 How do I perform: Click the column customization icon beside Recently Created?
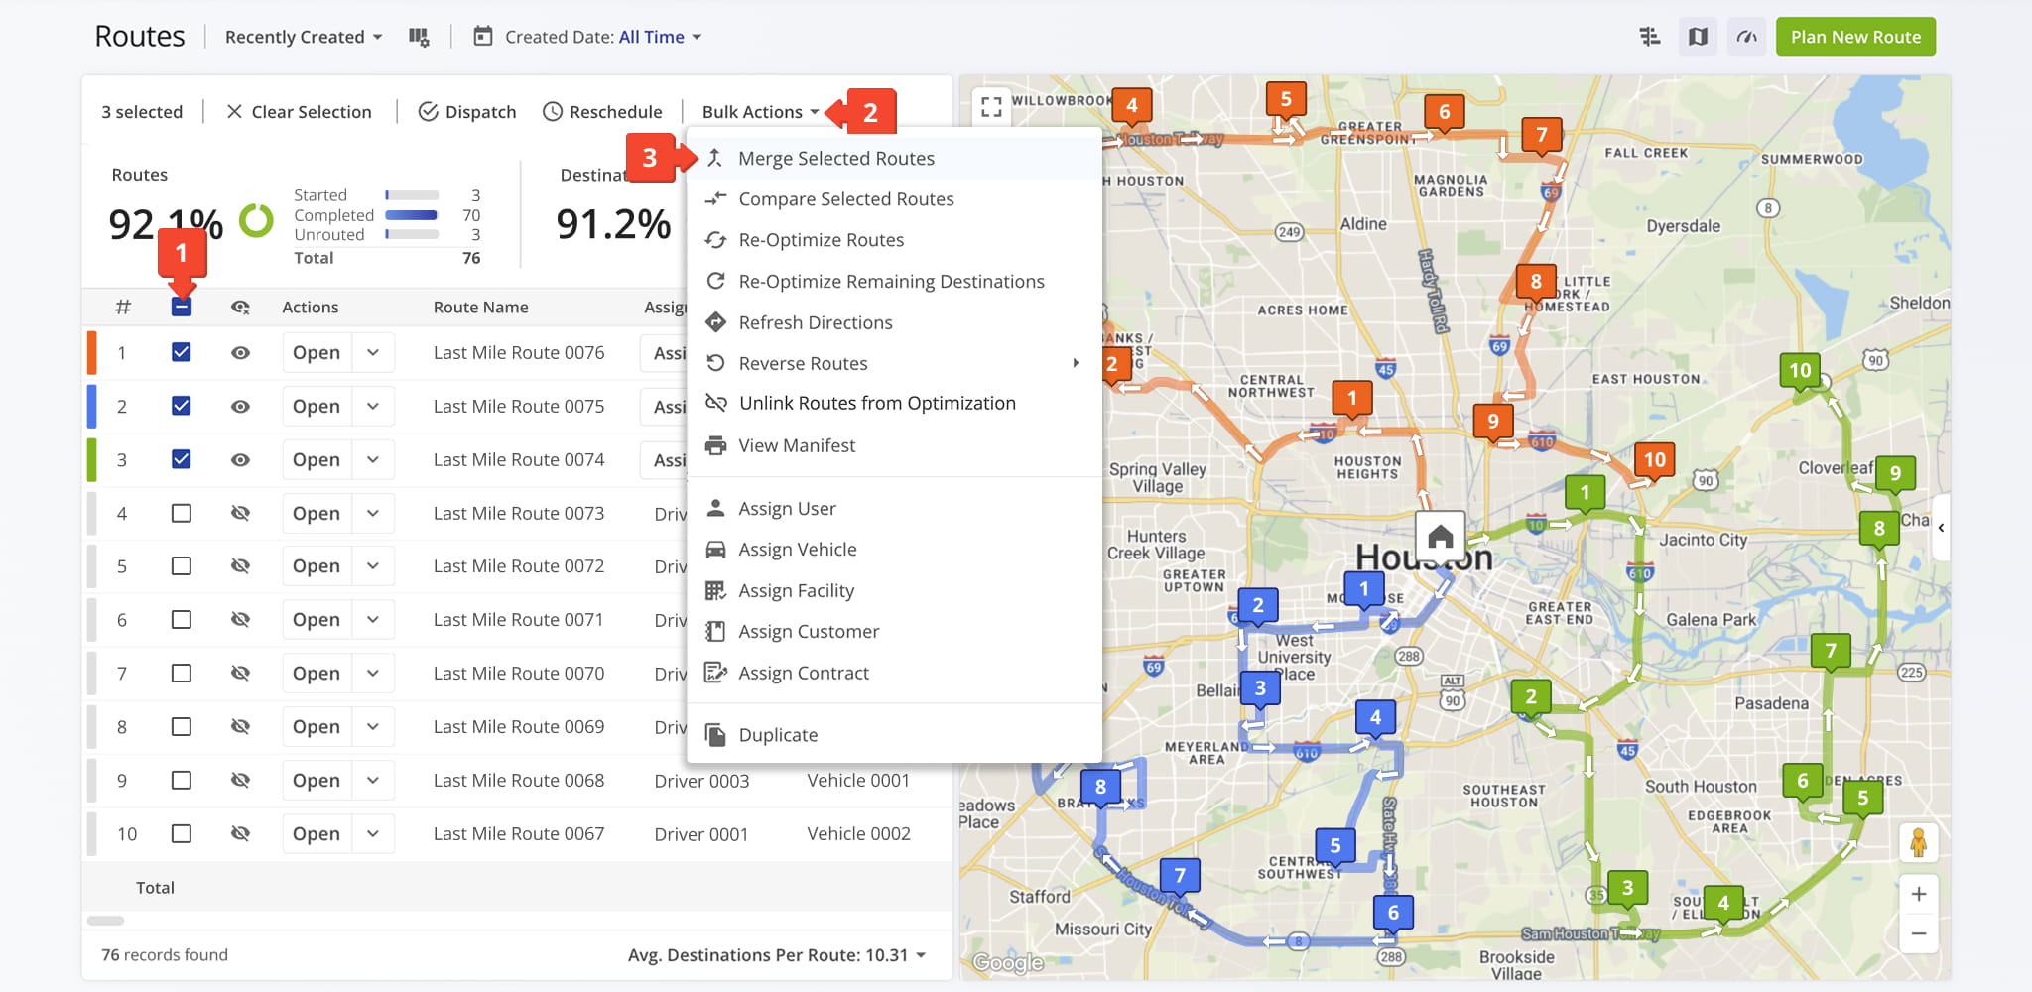(419, 36)
